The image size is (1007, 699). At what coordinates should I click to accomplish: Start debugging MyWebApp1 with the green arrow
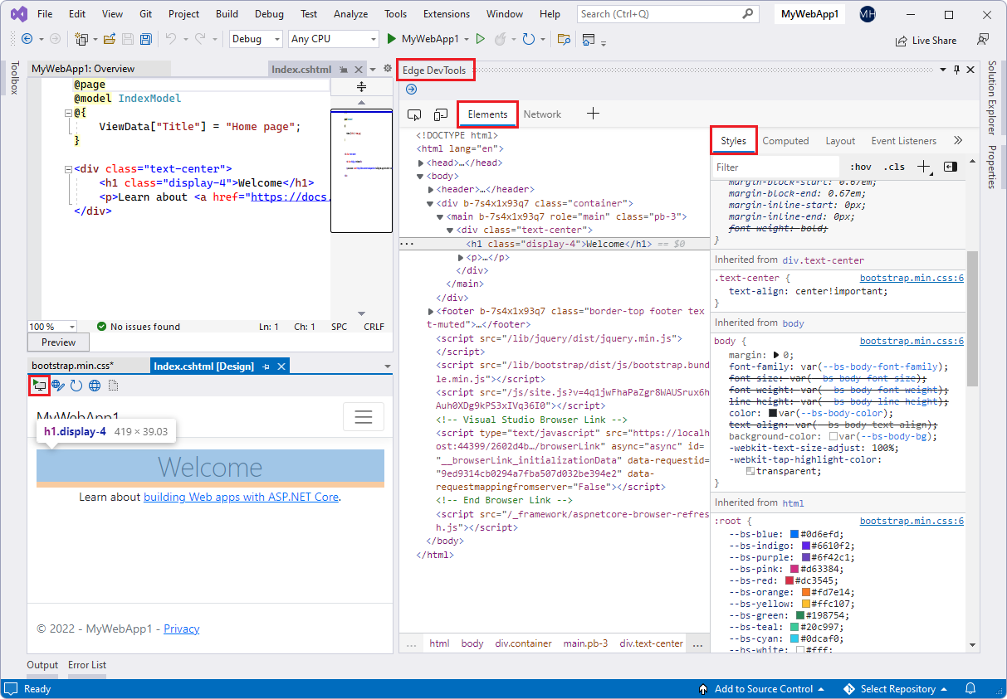[390, 38]
